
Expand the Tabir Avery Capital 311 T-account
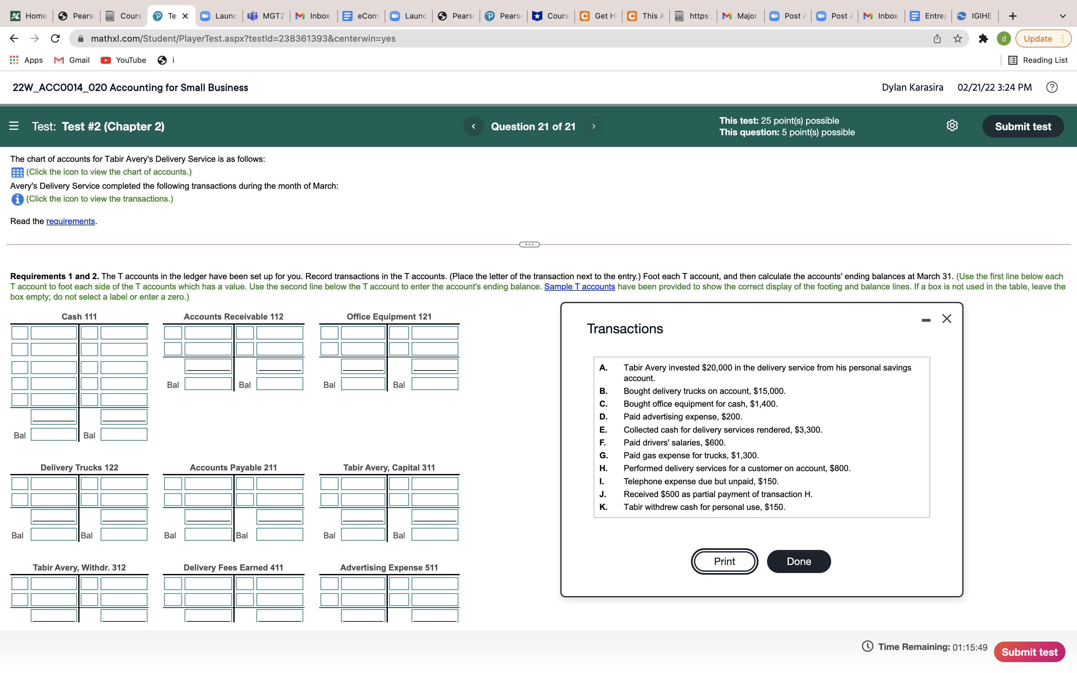(389, 467)
